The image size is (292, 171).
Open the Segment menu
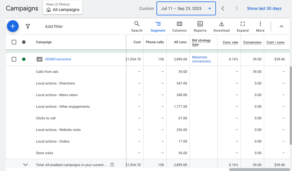coord(158,26)
